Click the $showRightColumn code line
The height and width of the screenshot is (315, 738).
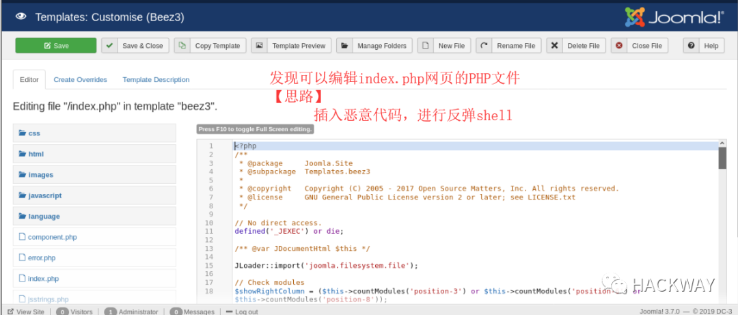[x=438, y=295]
